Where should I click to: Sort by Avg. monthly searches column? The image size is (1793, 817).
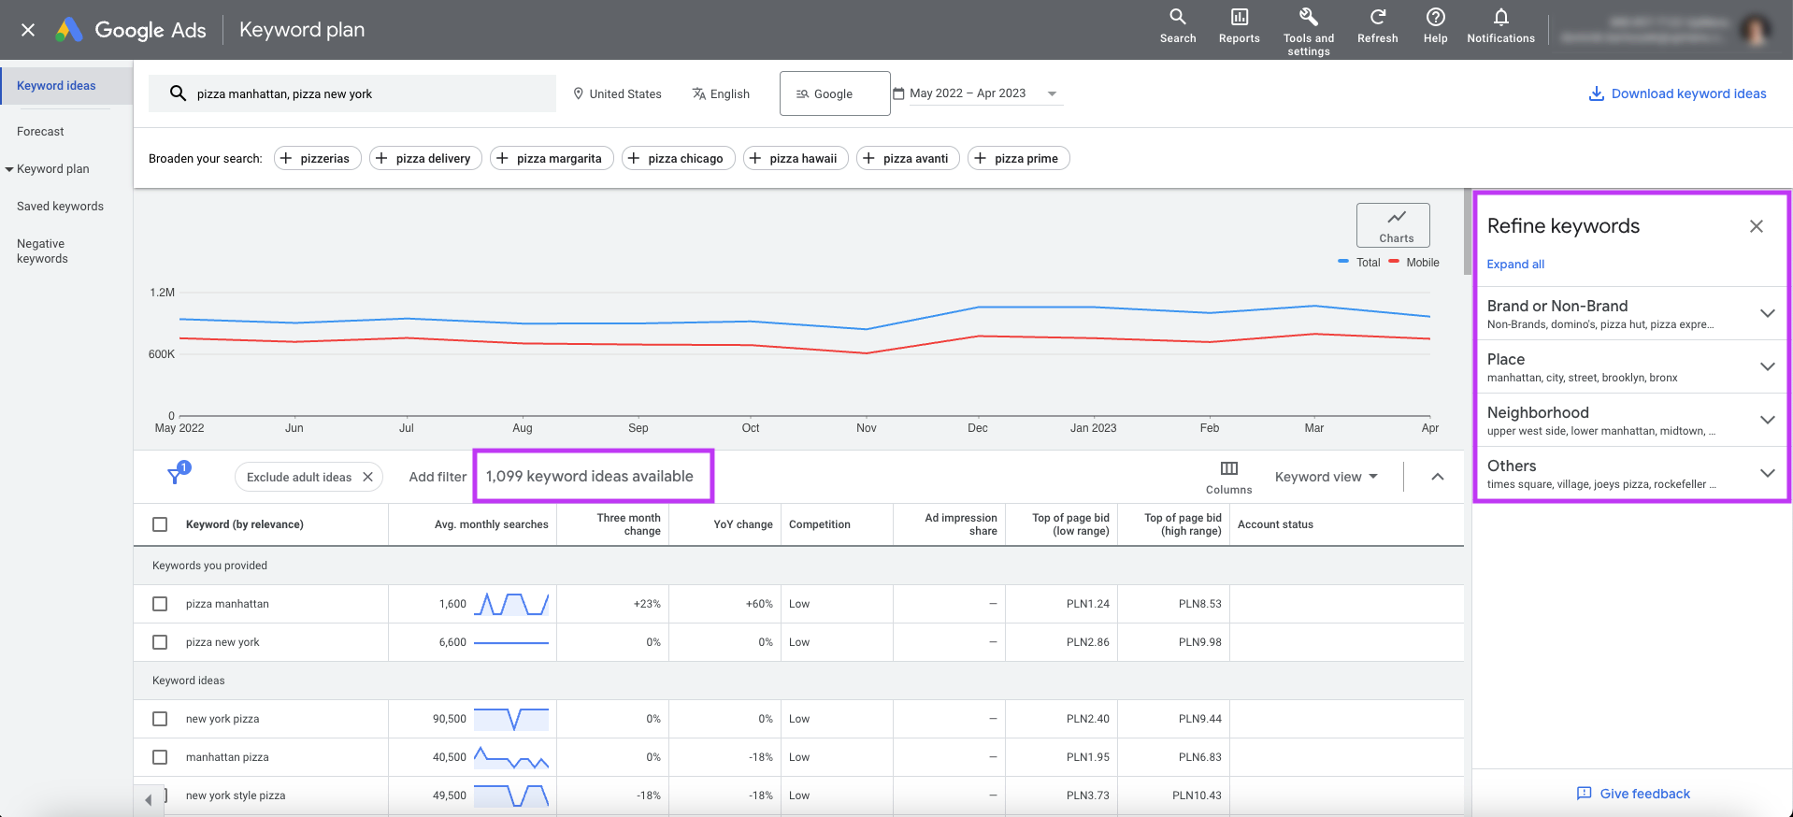click(491, 524)
